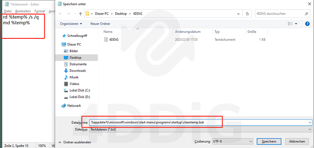This screenshot has width=314, height=148.
Task: Click the Downloads arrow icon
Action: click(x=66, y=71)
